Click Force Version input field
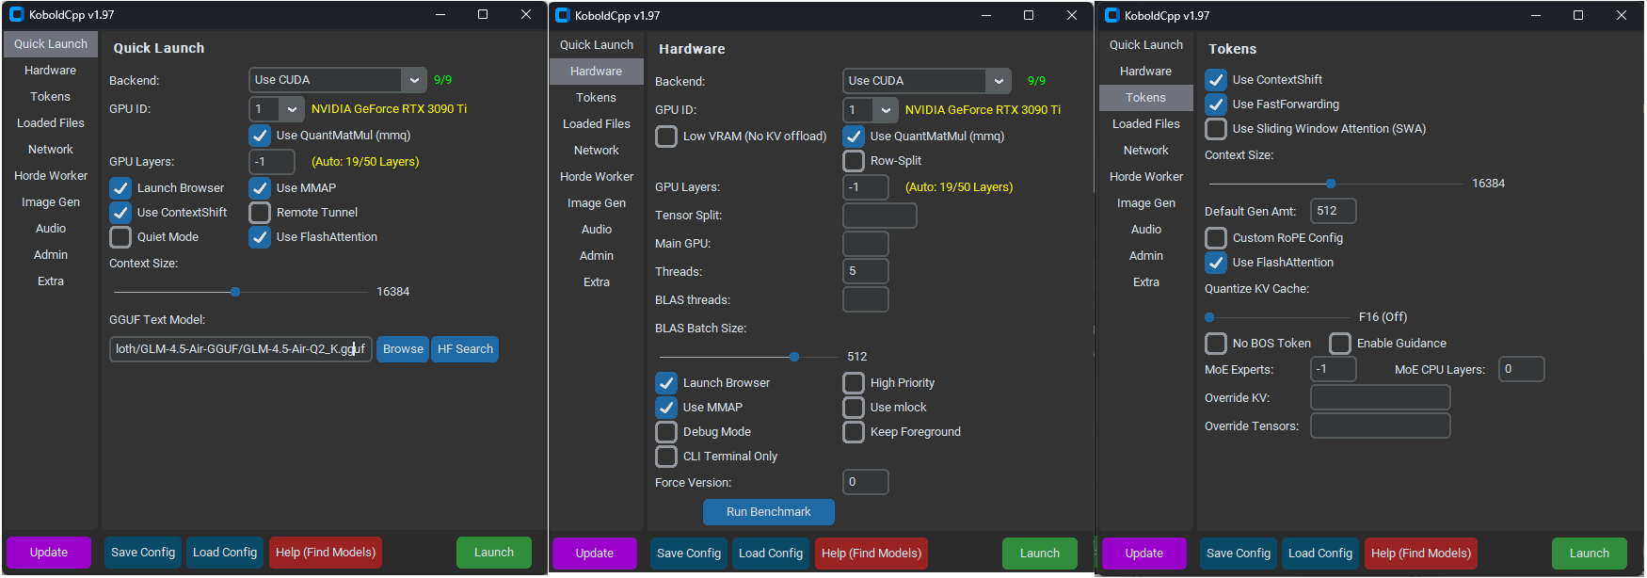Image resolution: width=1647 pixels, height=578 pixels. pos(866,482)
